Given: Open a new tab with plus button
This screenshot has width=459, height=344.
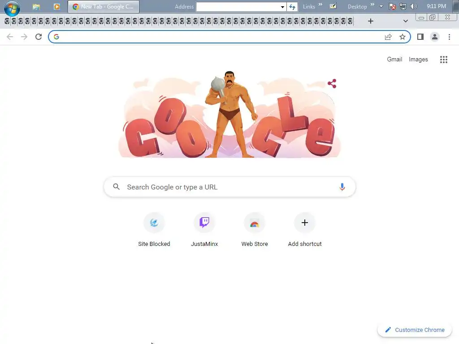Looking at the screenshot, I should pos(371,21).
